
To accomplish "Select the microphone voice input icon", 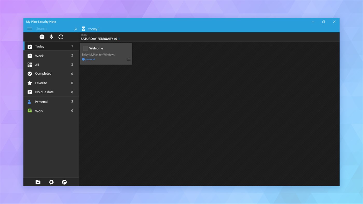I will coord(51,37).
